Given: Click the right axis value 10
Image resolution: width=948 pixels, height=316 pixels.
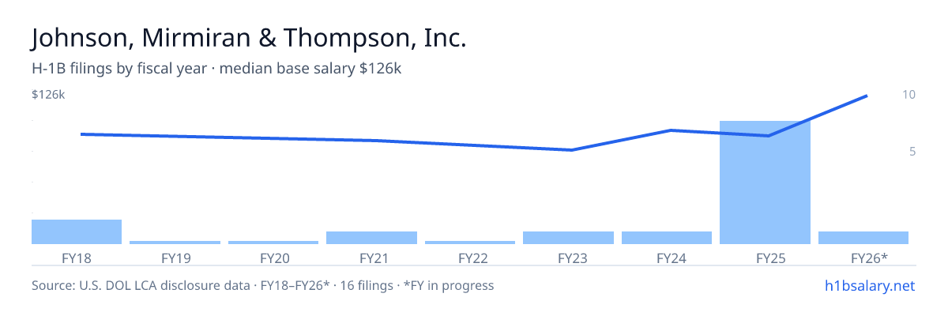Looking at the screenshot, I should click(x=908, y=95).
